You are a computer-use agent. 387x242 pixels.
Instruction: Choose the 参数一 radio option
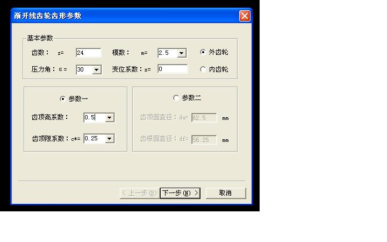coord(62,99)
